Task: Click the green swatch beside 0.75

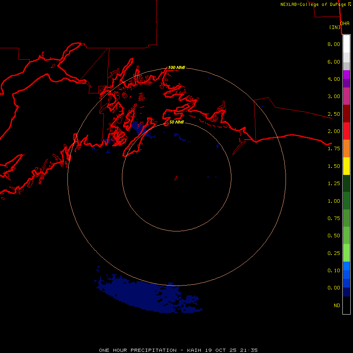Action: coord(346,218)
